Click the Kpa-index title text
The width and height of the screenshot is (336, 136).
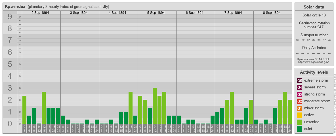pyautogui.click(x=15, y=7)
